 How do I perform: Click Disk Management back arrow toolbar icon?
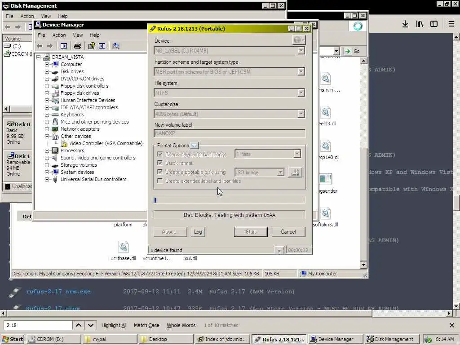coord(8,27)
